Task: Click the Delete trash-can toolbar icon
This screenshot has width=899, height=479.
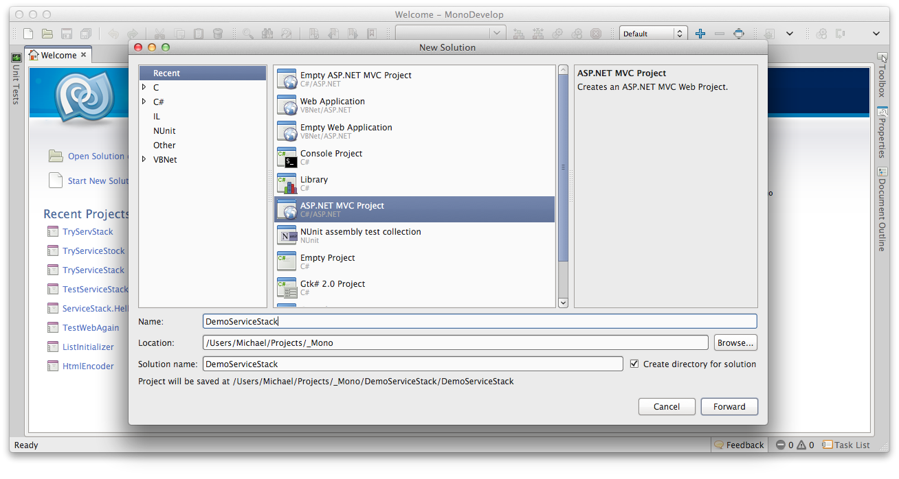Action: click(217, 34)
